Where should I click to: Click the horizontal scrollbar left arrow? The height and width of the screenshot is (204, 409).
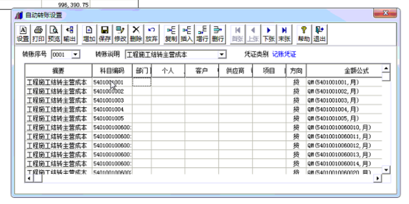click(x=29, y=178)
